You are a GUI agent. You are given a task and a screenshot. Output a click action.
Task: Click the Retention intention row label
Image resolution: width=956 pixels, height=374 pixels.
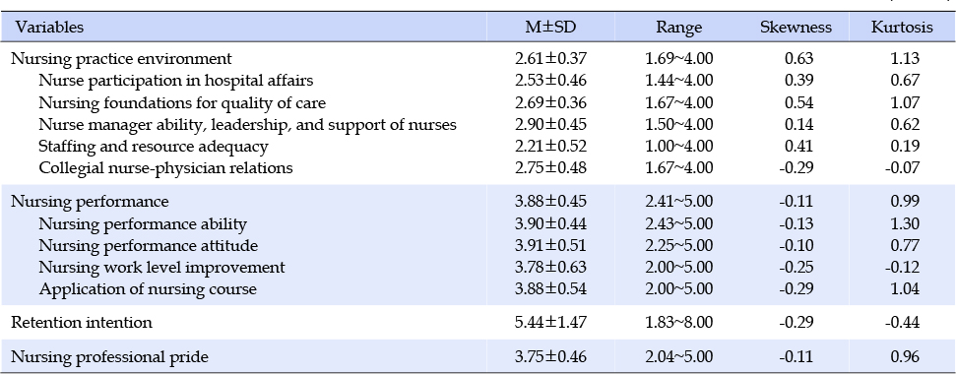[x=82, y=322]
